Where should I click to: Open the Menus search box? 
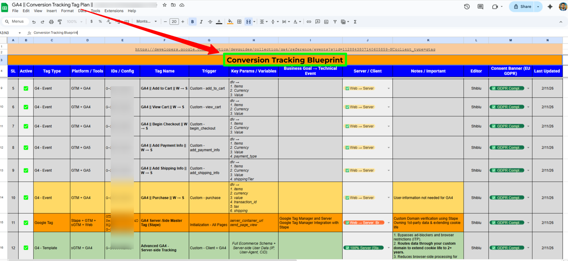tap(15, 22)
